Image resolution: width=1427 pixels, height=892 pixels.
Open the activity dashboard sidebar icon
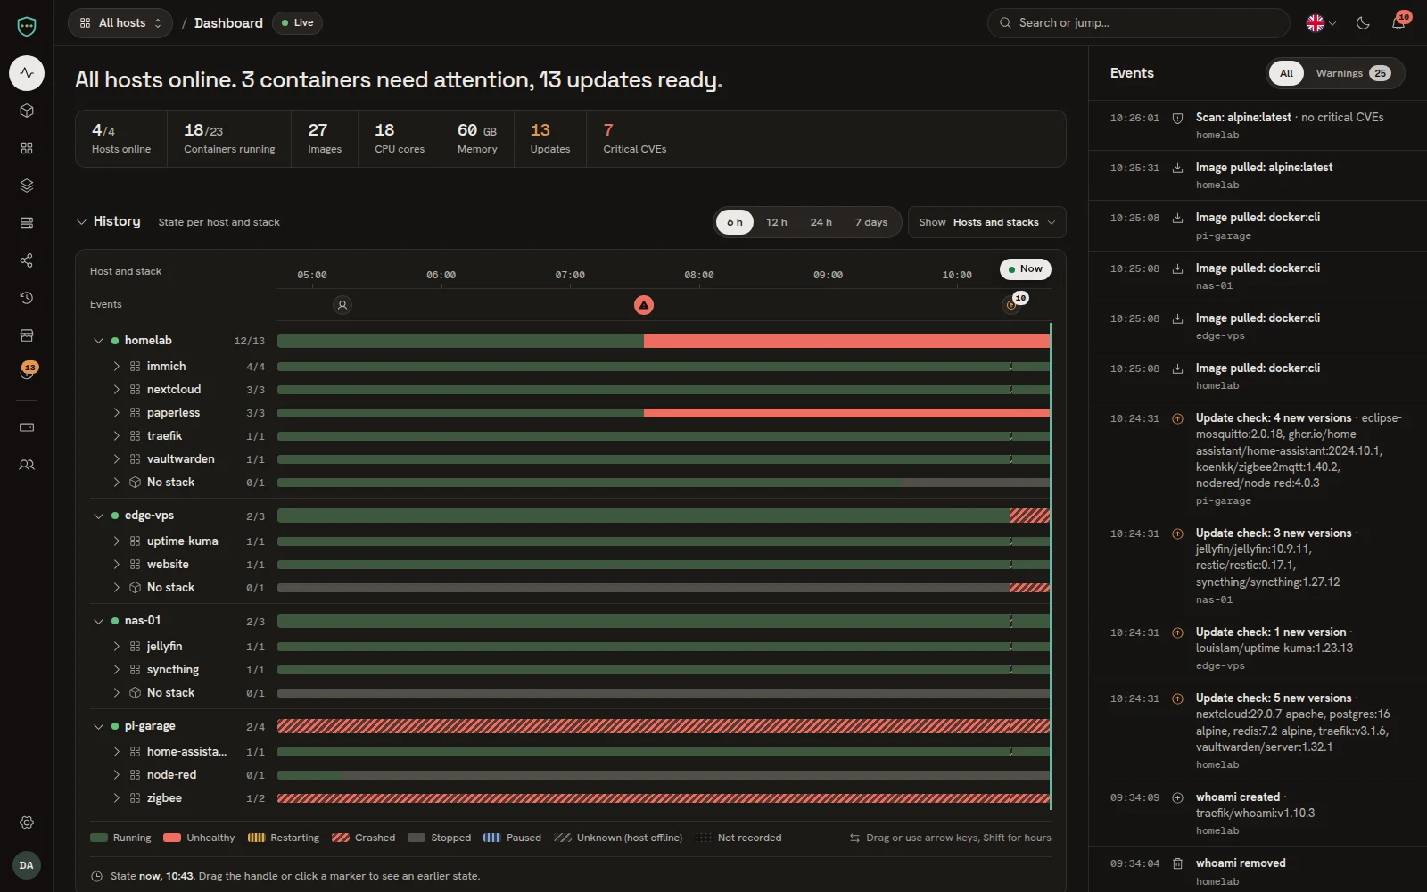pyautogui.click(x=27, y=73)
